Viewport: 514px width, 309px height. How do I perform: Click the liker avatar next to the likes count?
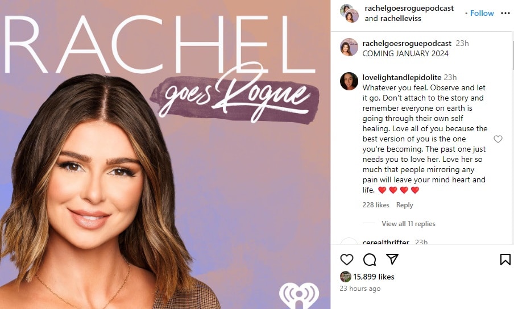346,277
